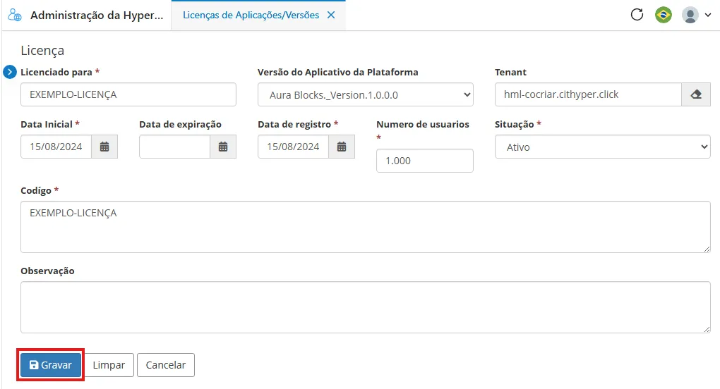Clear the Tenant field with eraser icon
720x389 pixels.
696,94
